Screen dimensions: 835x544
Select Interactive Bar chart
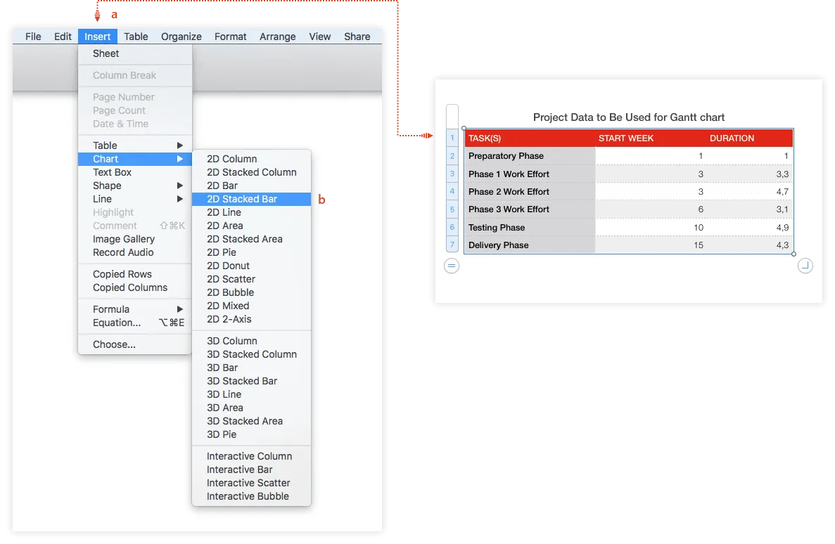251,469
